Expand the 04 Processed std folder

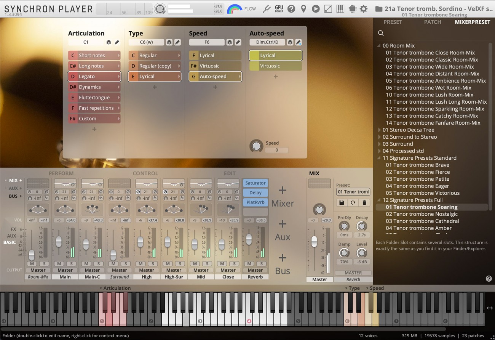coord(379,151)
